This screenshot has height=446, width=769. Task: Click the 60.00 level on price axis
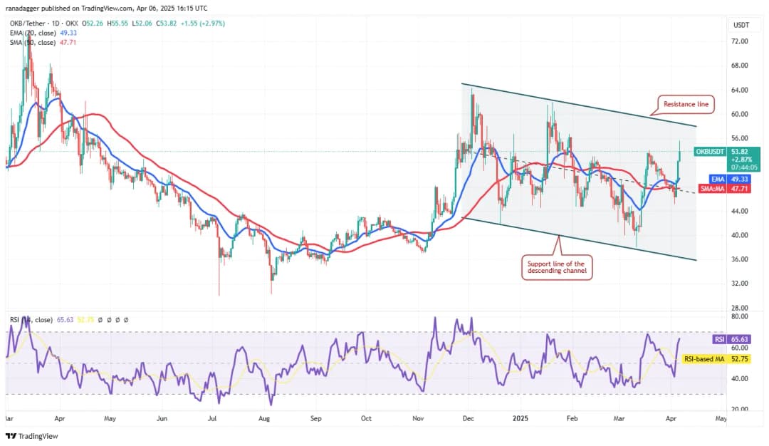tap(740, 114)
